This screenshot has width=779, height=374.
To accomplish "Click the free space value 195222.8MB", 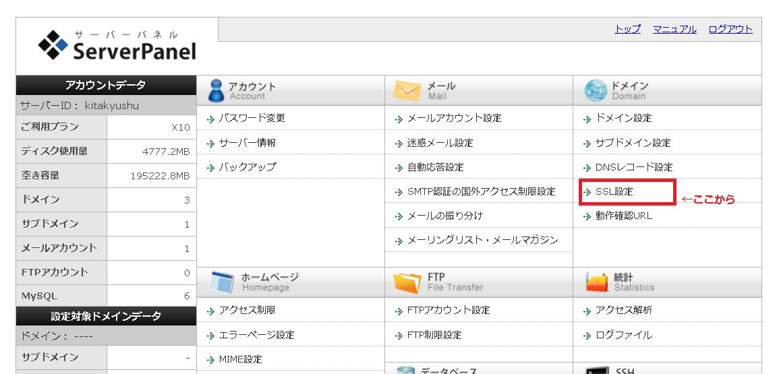I will [x=160, y=177].
